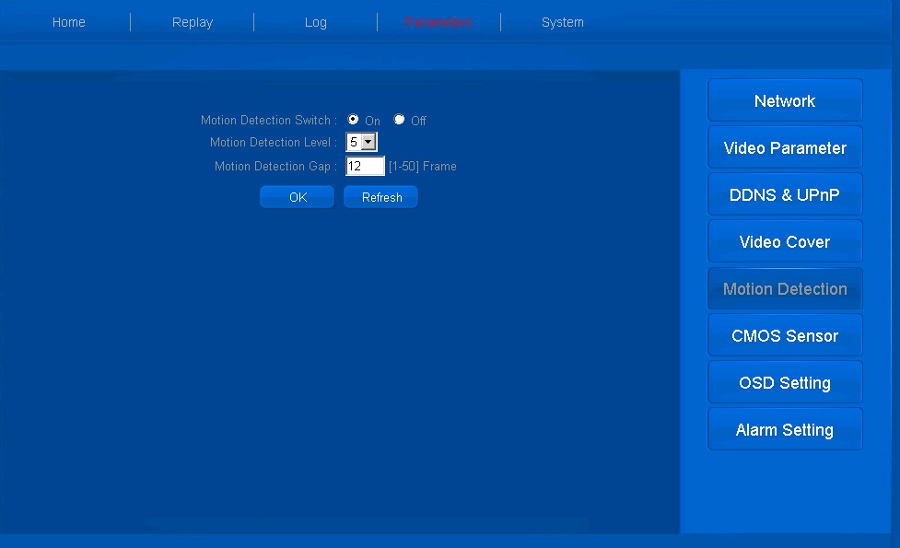Select the Motion Detection sidebar button
The width and height of the screenshot is (900, 548).
785,289
